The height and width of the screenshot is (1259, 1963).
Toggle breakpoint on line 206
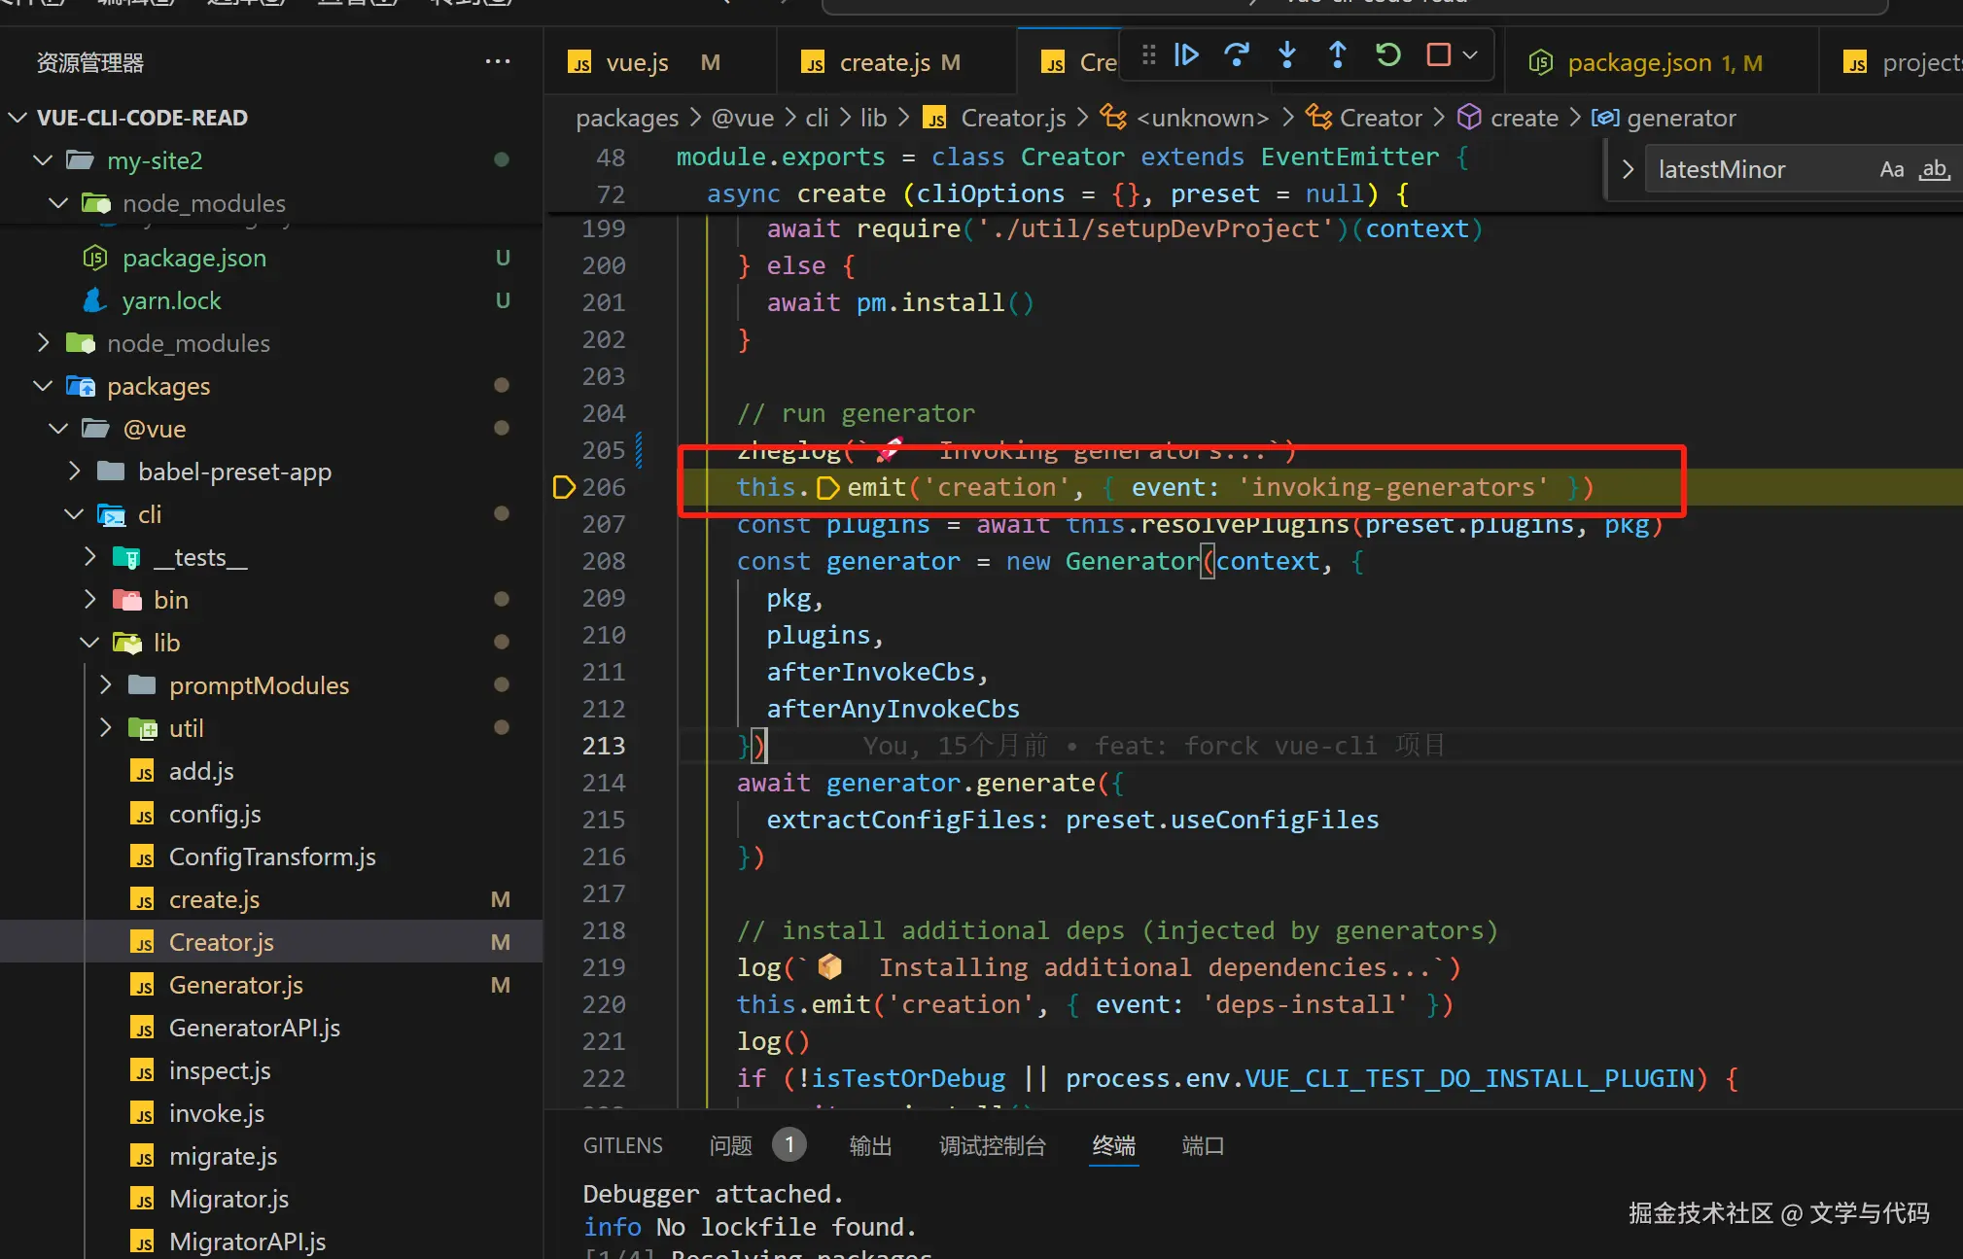click(x=563, y=487)
